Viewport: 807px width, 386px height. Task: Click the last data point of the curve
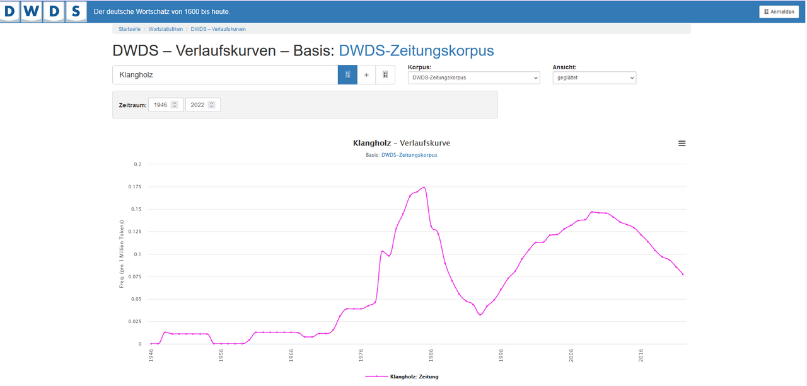(x=683, y=275)
